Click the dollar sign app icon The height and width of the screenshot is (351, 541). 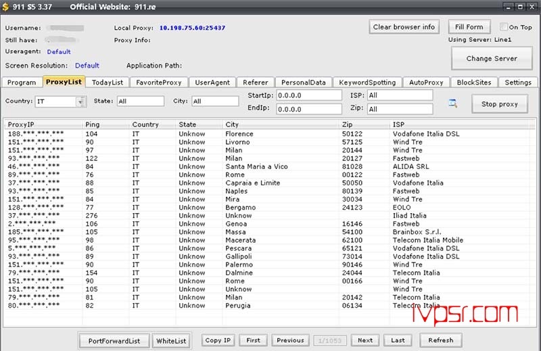(x=5, y=7)
